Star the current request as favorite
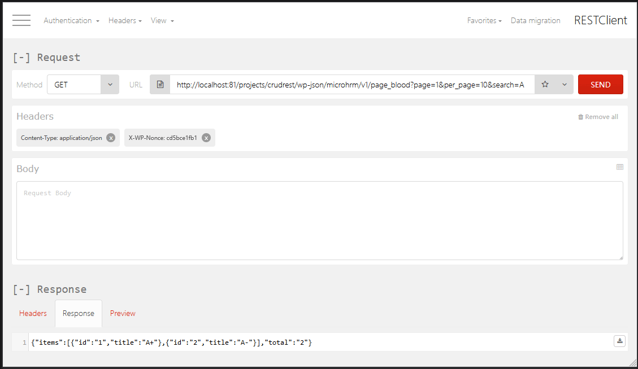638x369 pixels. (x=545, y=85)
